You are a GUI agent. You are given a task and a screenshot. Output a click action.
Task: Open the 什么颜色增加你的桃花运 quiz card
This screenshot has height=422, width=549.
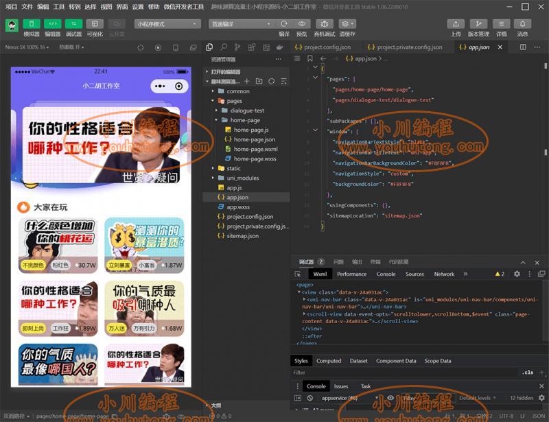click(58, 245)
